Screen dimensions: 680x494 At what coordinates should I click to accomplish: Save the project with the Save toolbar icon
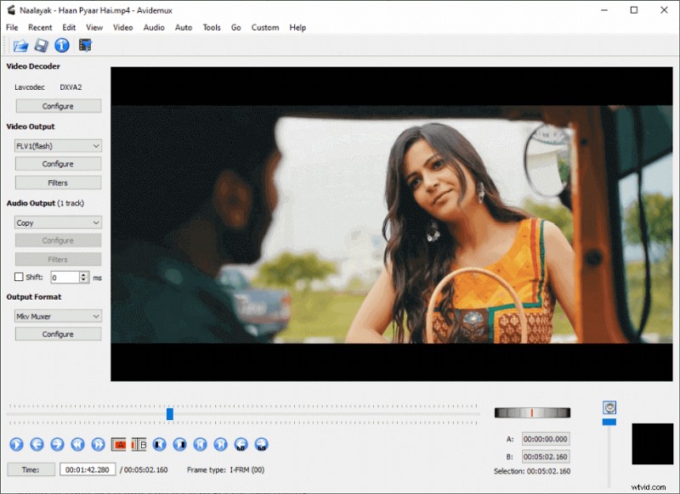(x=41, y=45)
